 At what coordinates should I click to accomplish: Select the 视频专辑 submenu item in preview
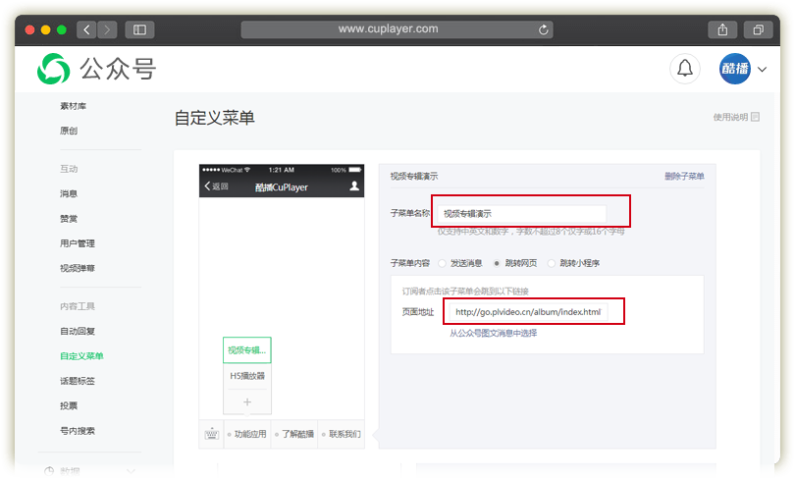[x=247, y=350]
